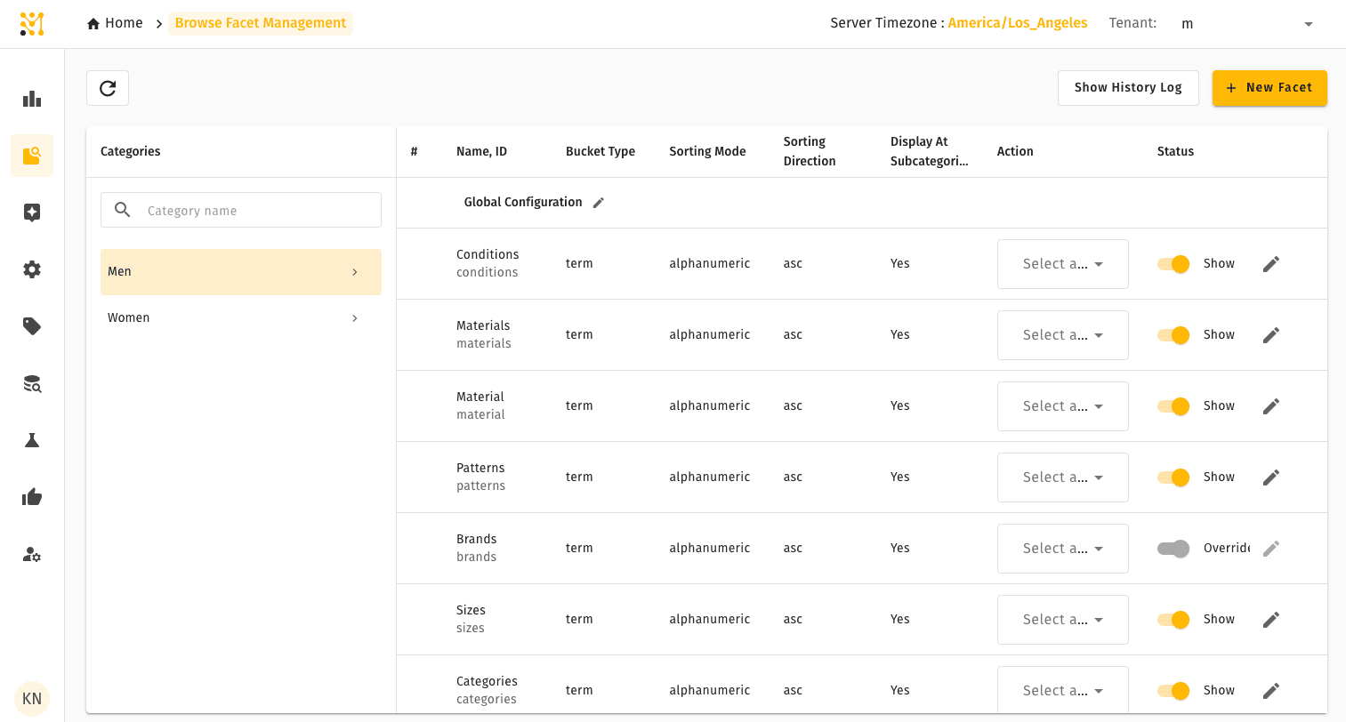The image size is (1346, 722).
Task: Open action dropdown for Material row
Action: click(1062, 406)
